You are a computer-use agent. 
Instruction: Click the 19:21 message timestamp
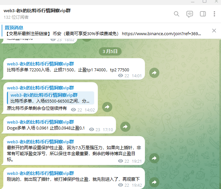click(x=137, y=161)
